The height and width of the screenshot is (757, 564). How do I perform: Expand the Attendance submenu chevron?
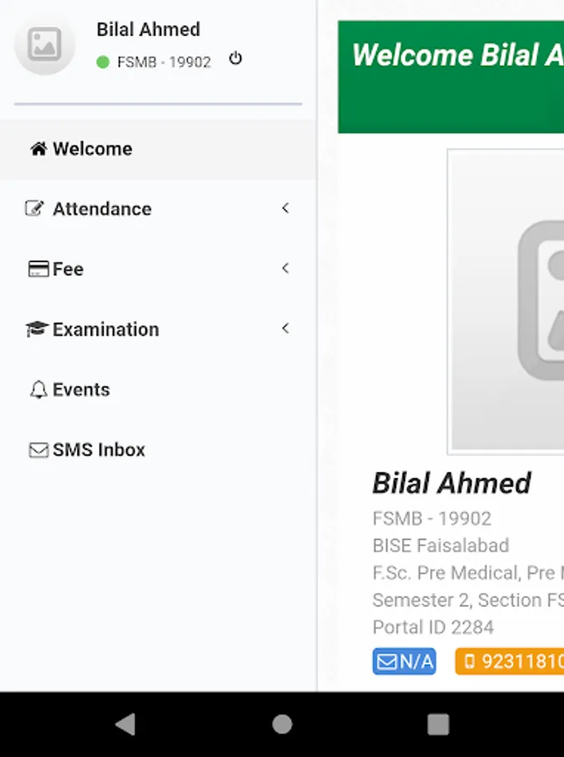click(x=286, y=208)
